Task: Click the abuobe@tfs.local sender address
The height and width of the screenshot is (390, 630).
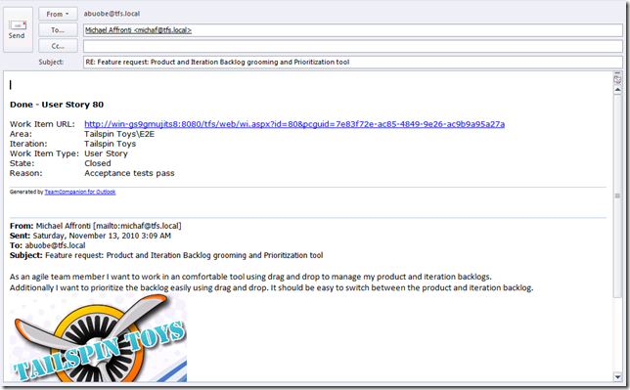Action: 112,14
